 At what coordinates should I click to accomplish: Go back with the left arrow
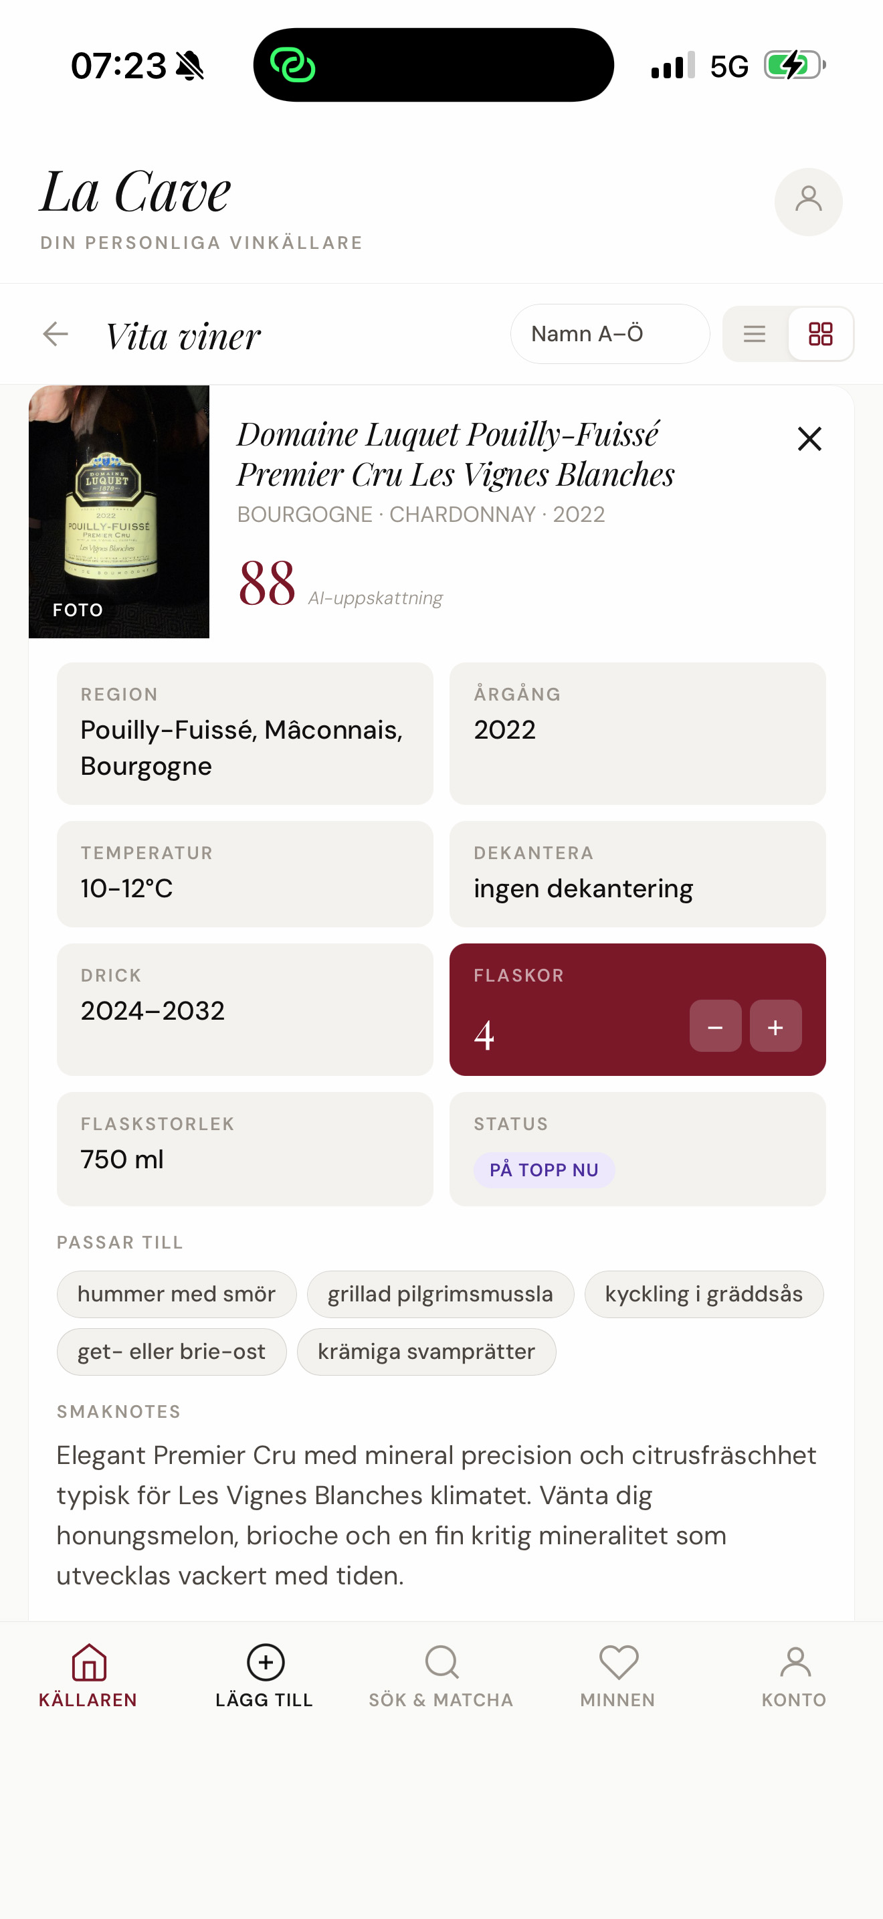coord(56,334)
